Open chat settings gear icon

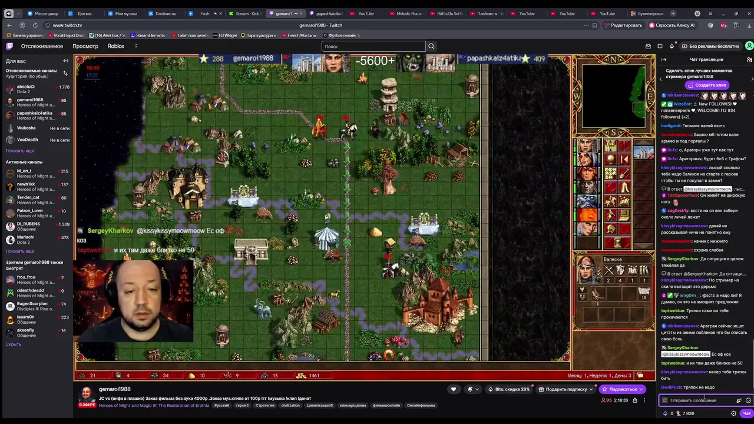733,413
